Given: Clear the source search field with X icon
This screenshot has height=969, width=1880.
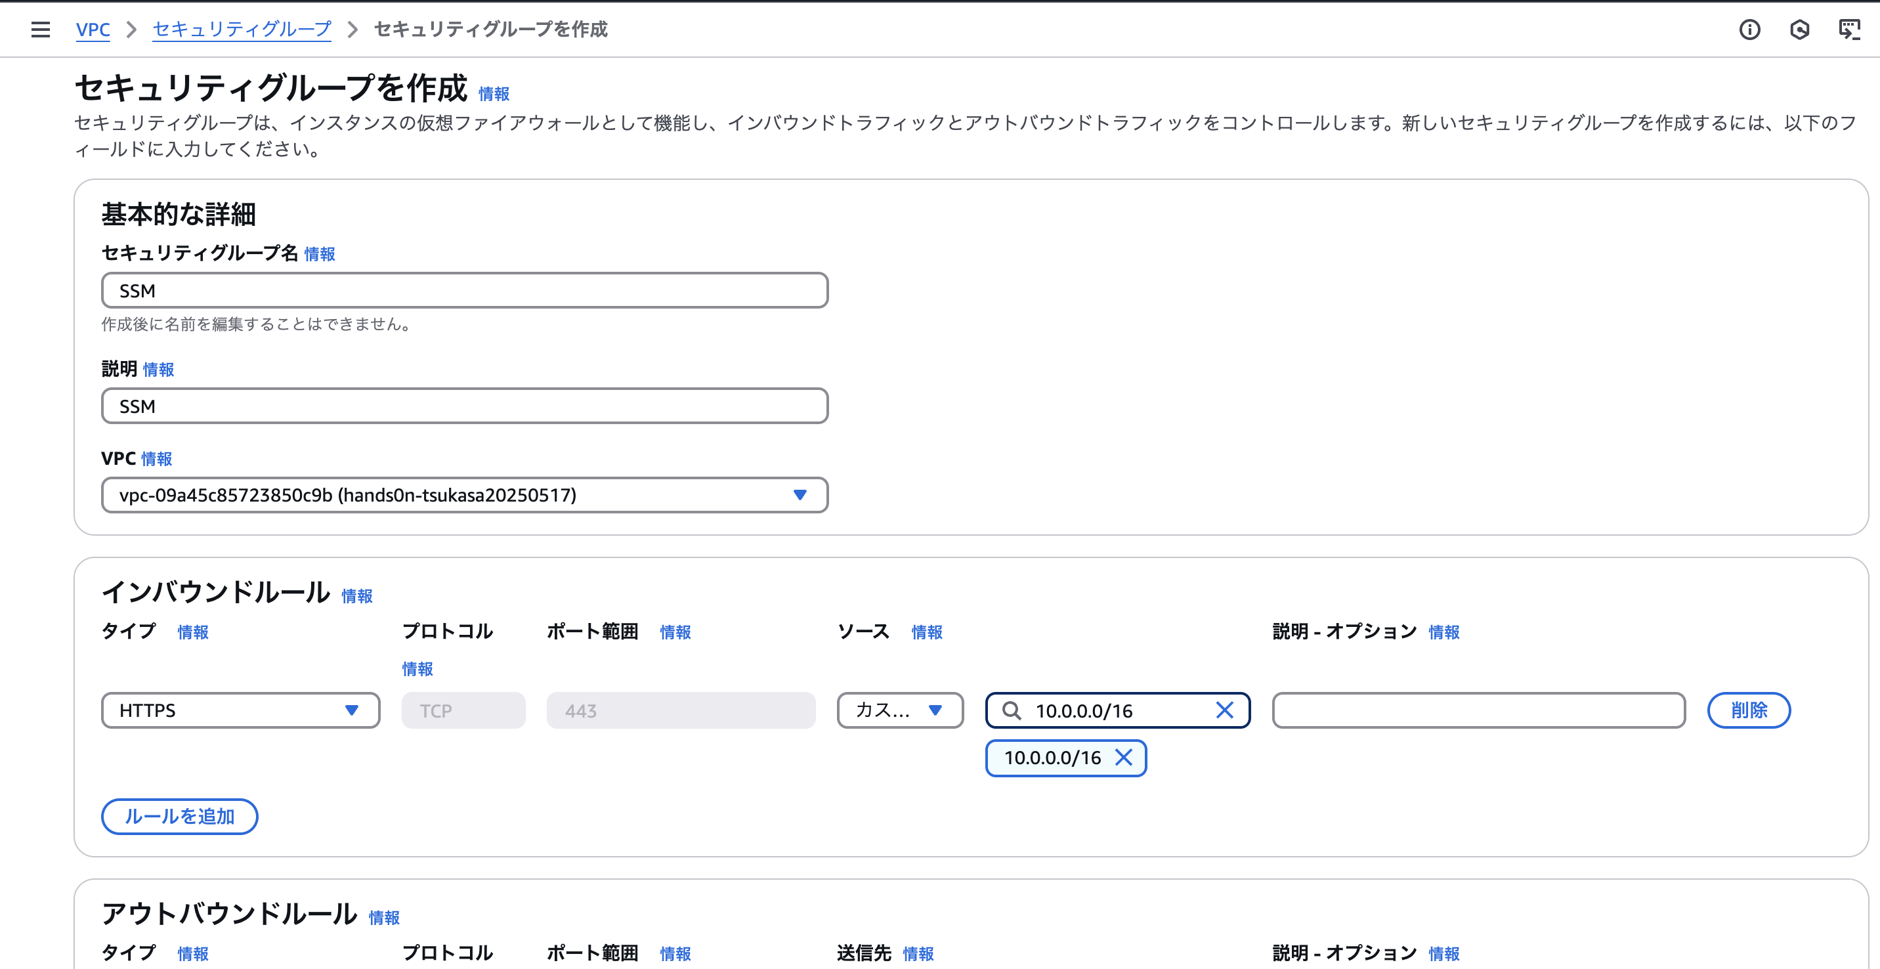Looking at the screenshot, I should (x=1224, y=710).
